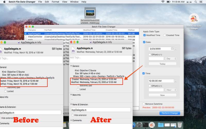Sort by the Full Path column header
Screen dimensions: 206x129
coord(48,30)
